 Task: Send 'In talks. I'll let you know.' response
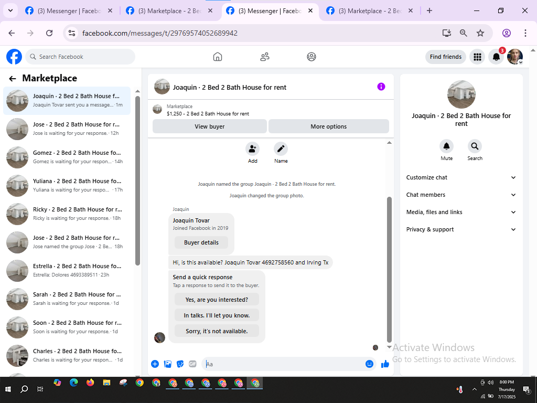(x=217, y=315)
